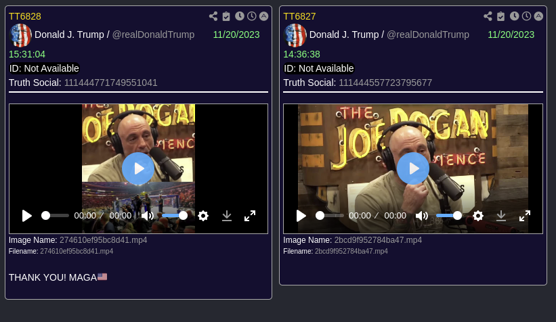
Task: Click date 11/20/2023 on TT6828 card
Action: pos(236,34)
